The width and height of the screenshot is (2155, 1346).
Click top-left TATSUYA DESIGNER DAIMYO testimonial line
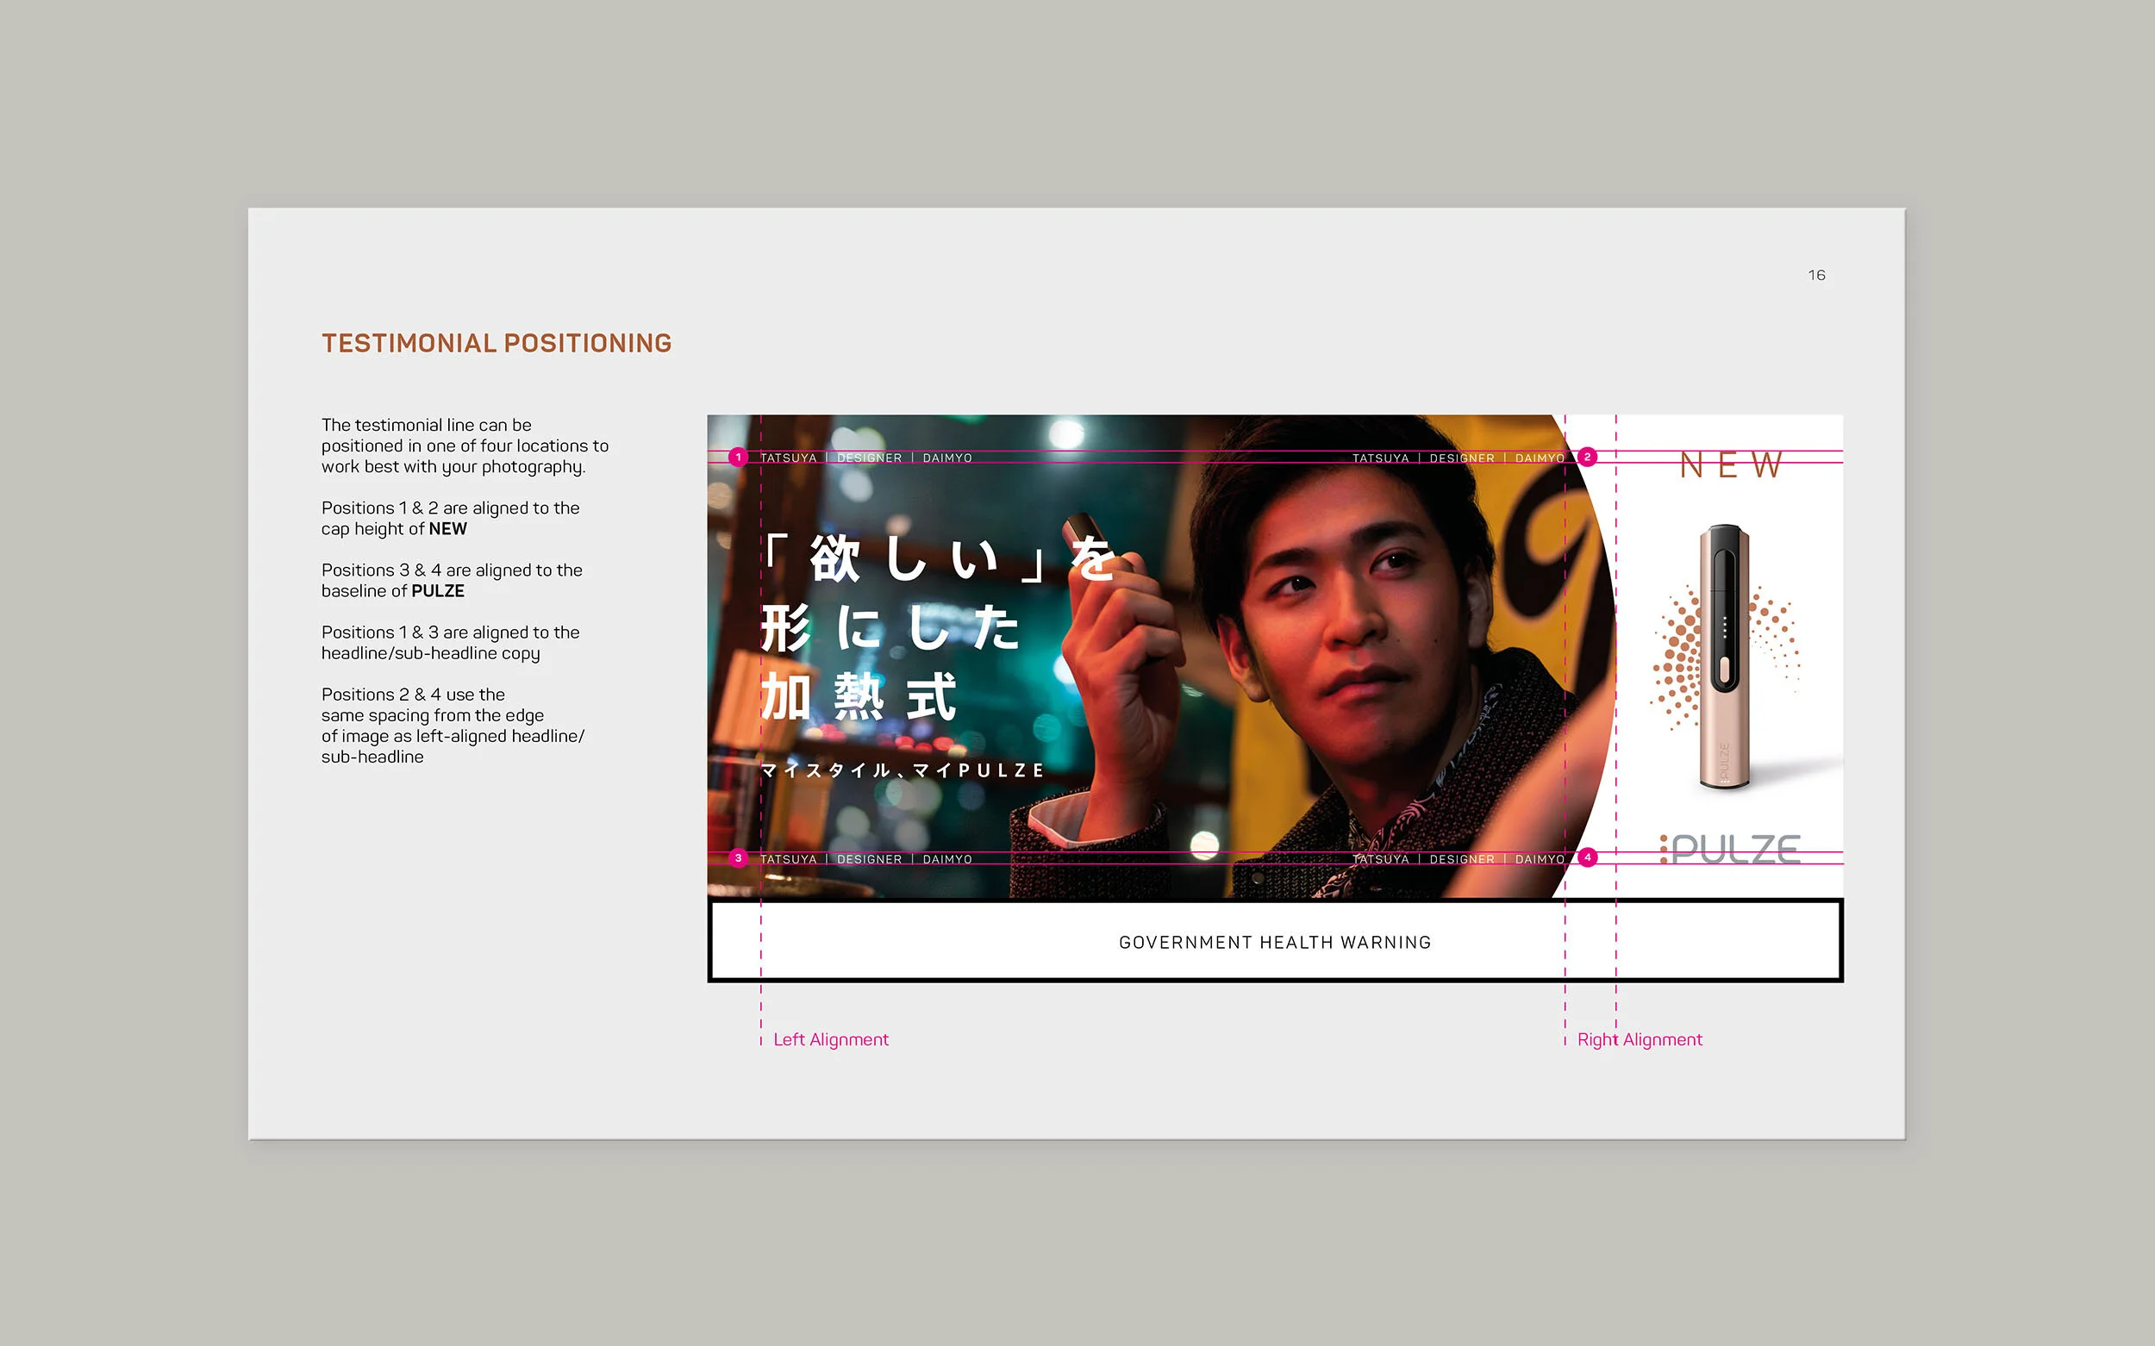tap(865, 458)
